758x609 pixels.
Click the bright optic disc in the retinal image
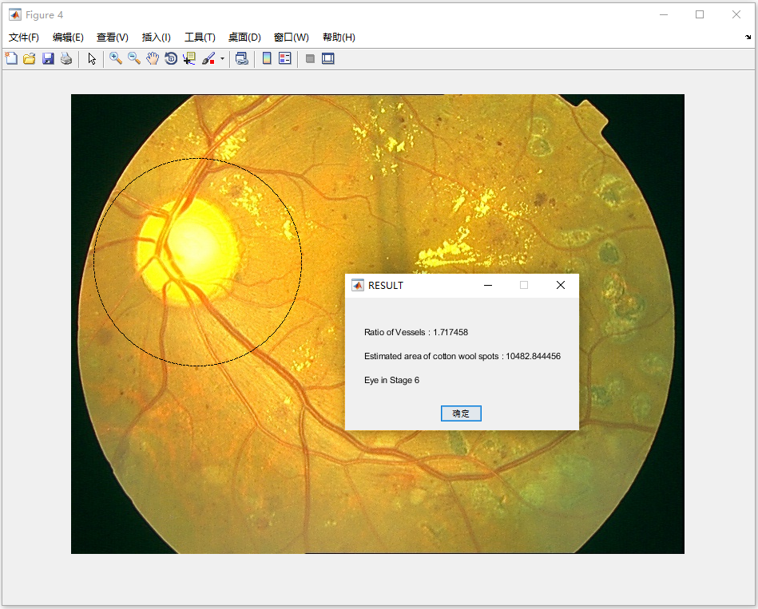click(x=189, y=250)
